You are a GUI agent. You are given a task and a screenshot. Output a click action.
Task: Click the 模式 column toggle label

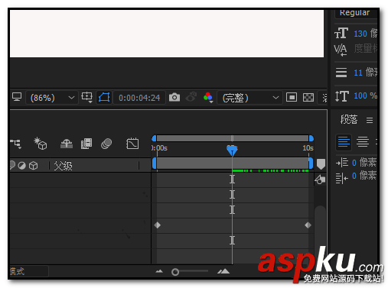[18, 271]
